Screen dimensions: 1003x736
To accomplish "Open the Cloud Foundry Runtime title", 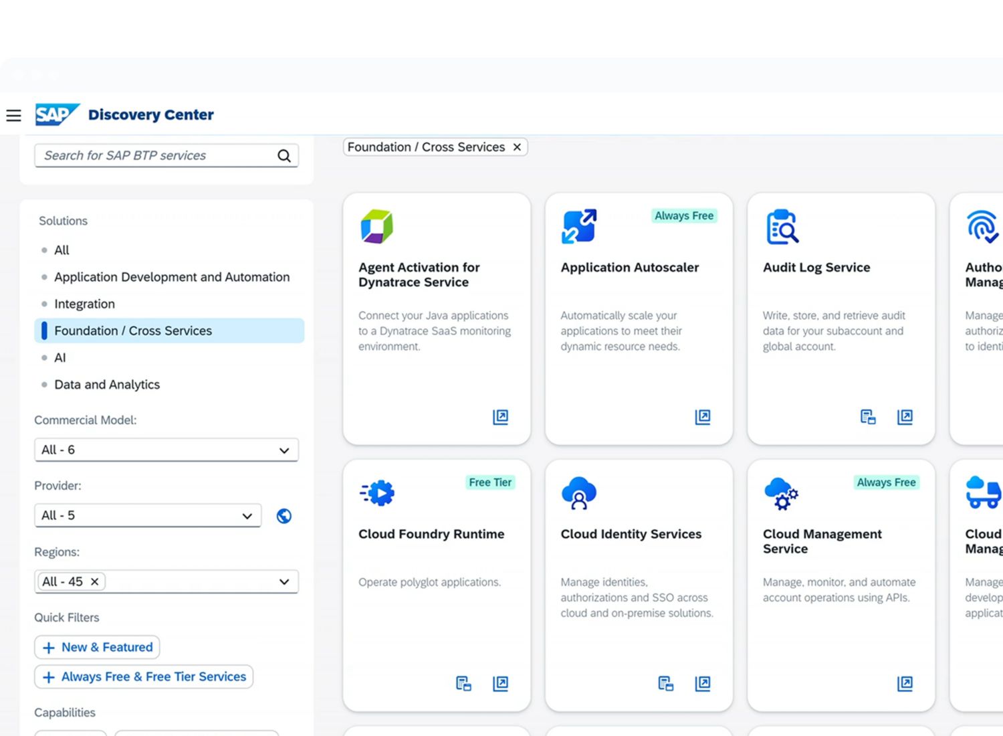I will point(431,534).
